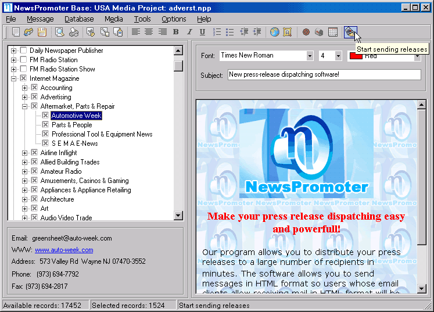The image size is (434, 312).
Task: Click the Open project folder icon
Action: 28,32
